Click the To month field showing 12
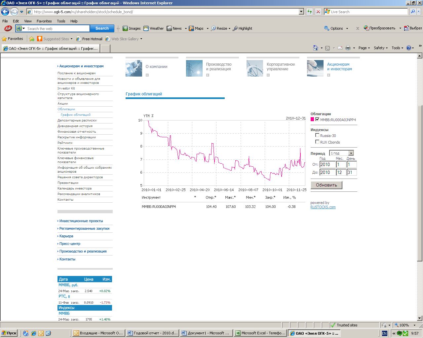Image resolution: width=423 pixels, height=338 pixels. click(341, 172)
